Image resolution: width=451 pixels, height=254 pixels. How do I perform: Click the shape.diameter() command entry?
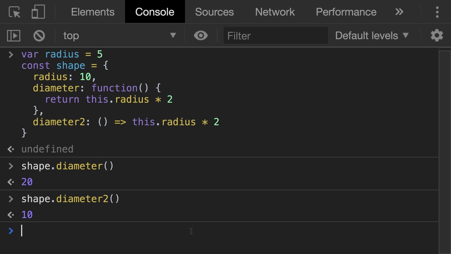68,166
